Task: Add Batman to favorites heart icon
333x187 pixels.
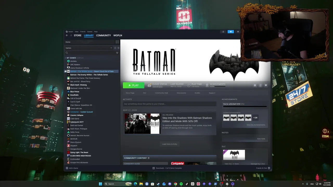Action: pyautogui.click(x=266, y=85)
